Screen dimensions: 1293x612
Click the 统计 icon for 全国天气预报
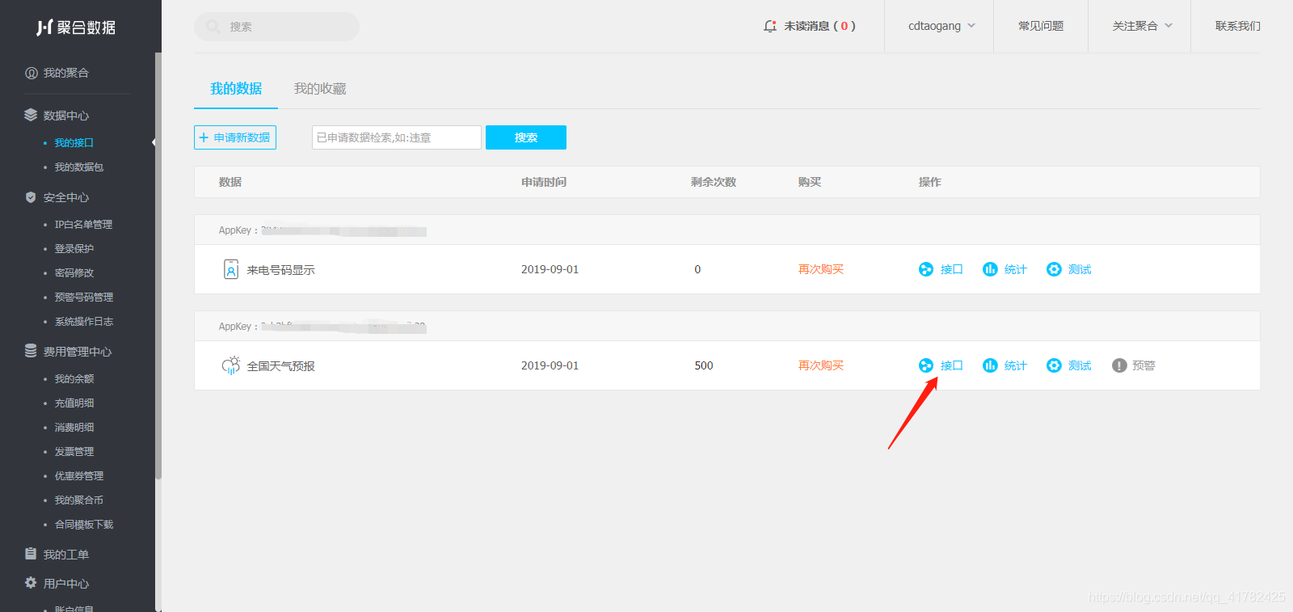[990, 365]
